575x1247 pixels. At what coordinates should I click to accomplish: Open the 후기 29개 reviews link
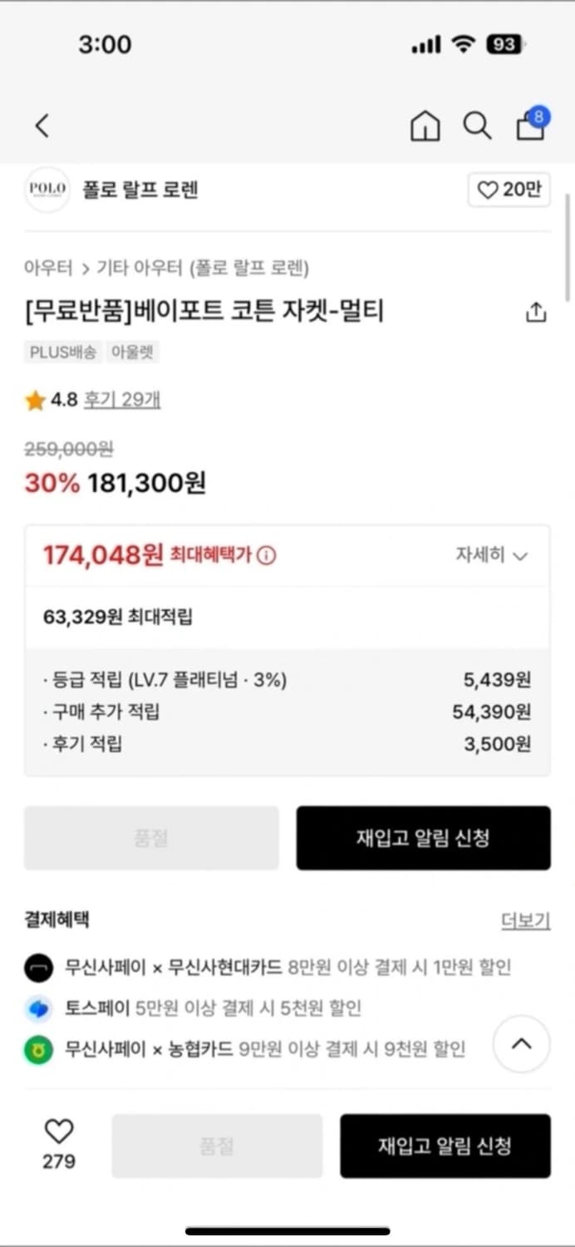122,400
